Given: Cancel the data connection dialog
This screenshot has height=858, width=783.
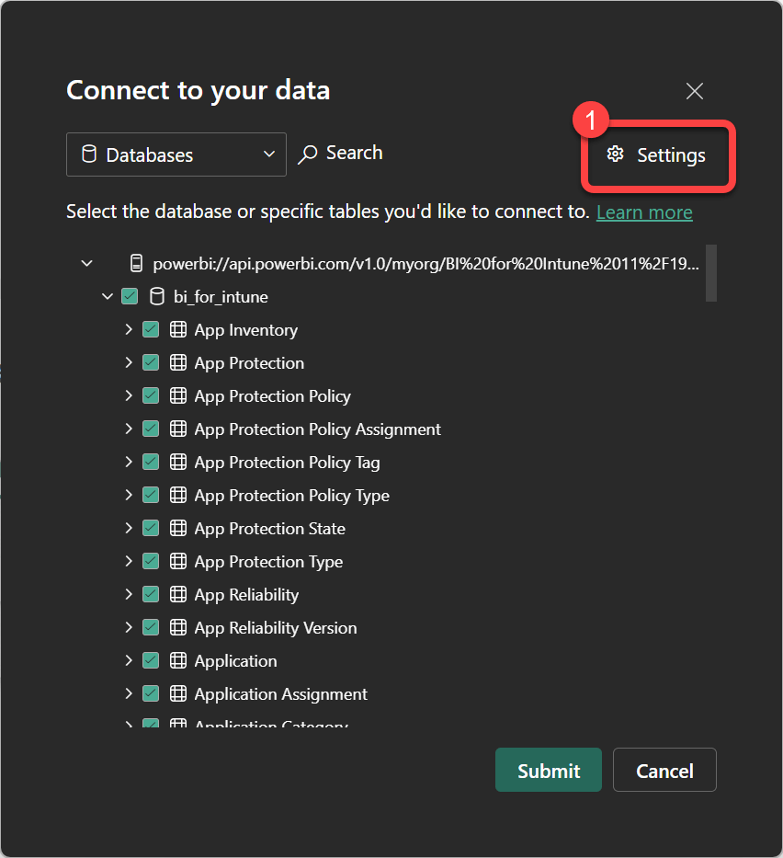Looking at the screenshot, I should [664, 770].
